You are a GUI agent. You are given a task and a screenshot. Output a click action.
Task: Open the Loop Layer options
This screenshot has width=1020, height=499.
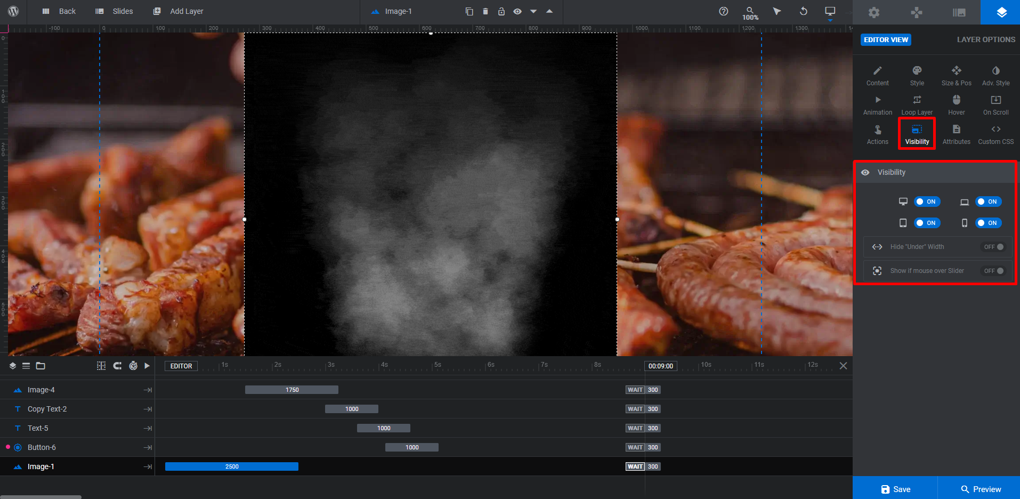click(x=917, y=105)
